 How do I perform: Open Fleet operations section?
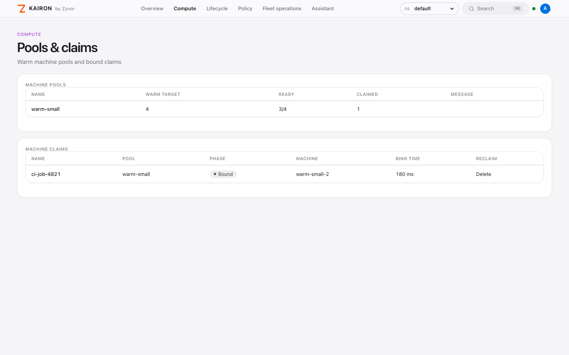(282, 9)
